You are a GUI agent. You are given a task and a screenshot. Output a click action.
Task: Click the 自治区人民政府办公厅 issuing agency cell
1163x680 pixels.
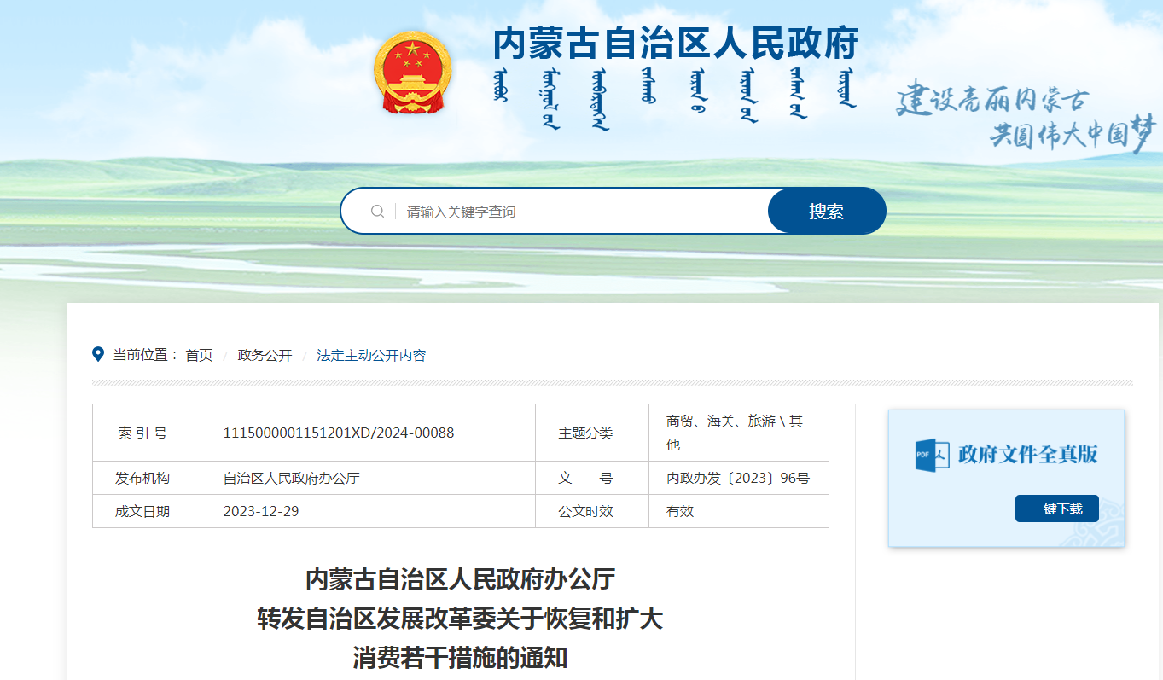click(x=292, y=478)
